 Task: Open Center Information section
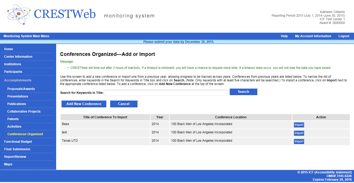click(18, 57)
